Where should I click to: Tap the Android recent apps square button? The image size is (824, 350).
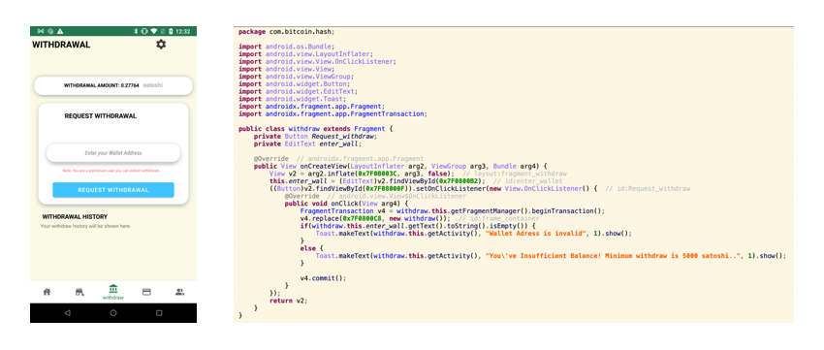[159, 313]
